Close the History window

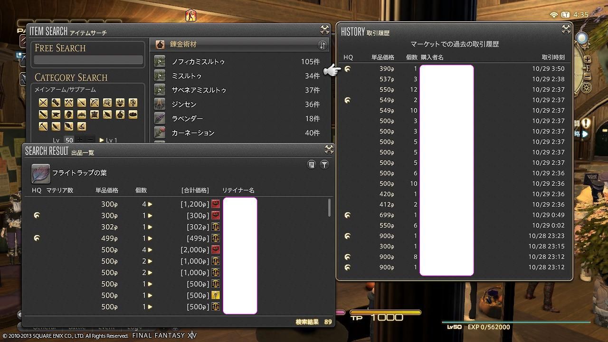point(566,29)
